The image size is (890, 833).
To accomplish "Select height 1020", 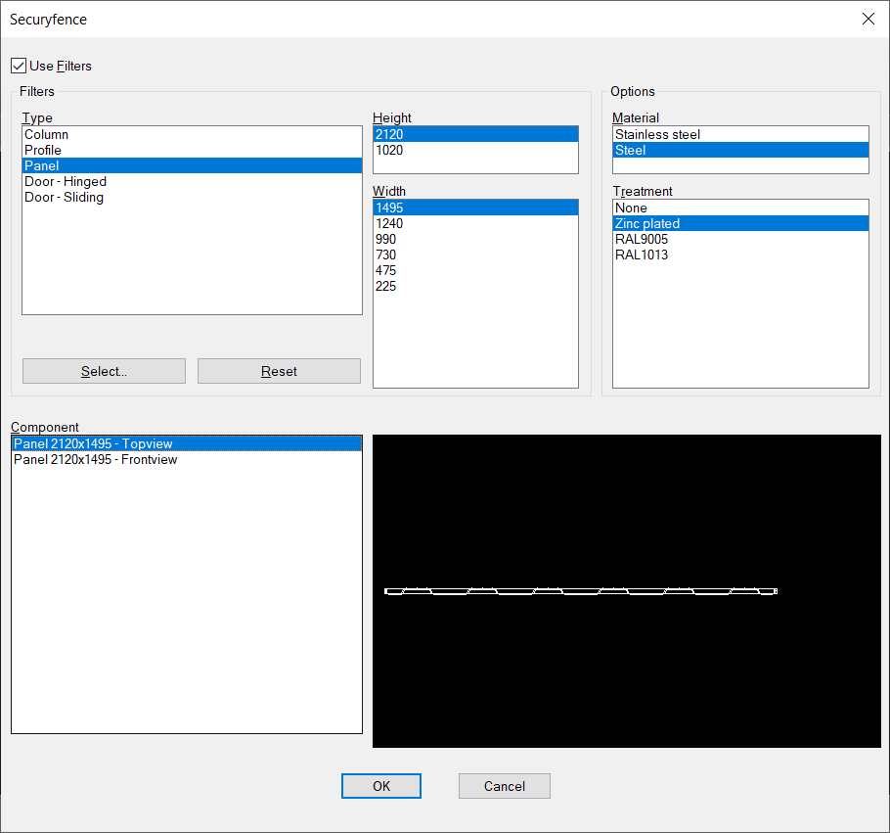I will (x=475, y=150).
